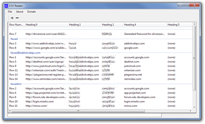Click the https://app.projectial.com/invitat... URL cell
205x124 pixels.
(x=46, y=93)
